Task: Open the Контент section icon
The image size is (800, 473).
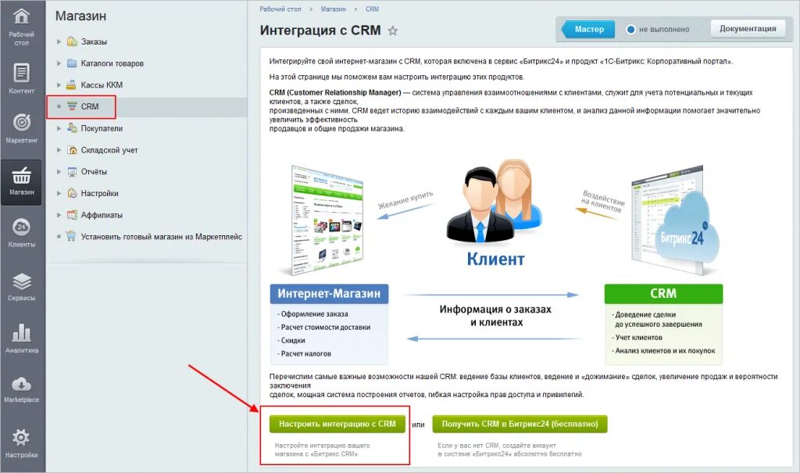Action: coord(21,73)
